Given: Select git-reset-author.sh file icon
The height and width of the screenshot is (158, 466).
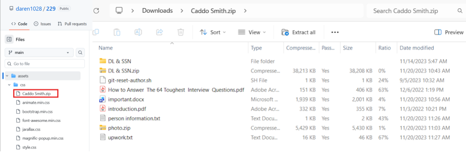Looking at the screenshot, I should 103,80.
